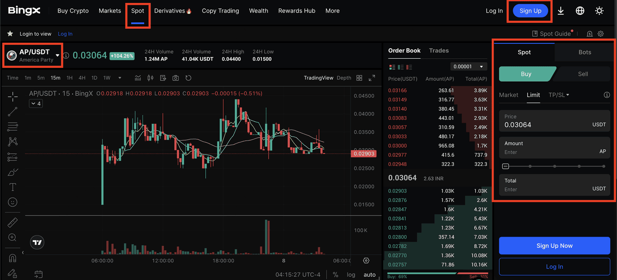Select the crosshair cursor tool
Viewport: 617px width, 280px height.
tap(13, 97)
